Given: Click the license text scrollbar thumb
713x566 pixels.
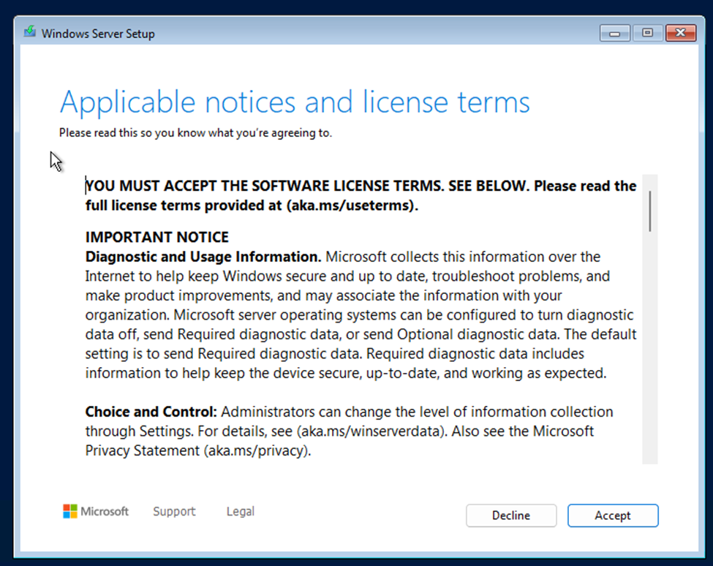Looking at the screenshot, I should click(x=650, y=211).
